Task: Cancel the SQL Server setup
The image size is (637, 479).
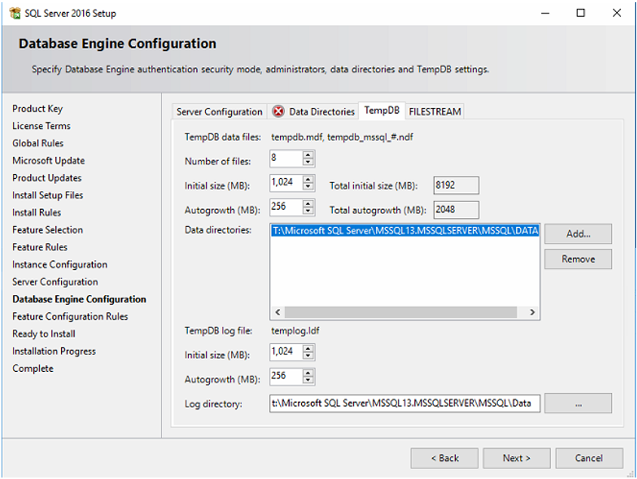Action: pos(589,459)
